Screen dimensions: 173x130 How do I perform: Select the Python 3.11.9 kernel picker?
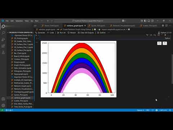pyautogui.click(x=164, y=32)
